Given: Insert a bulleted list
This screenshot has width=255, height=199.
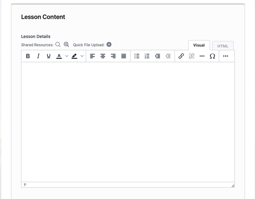Looking at the screenshot, I should click(137, 56).
